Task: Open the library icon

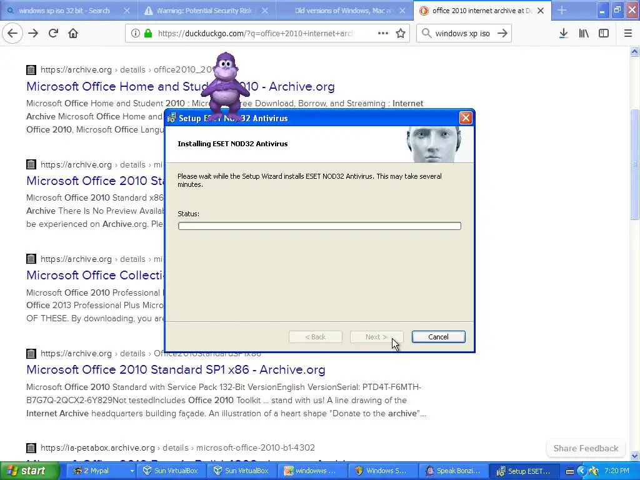Action: [584, 33]
